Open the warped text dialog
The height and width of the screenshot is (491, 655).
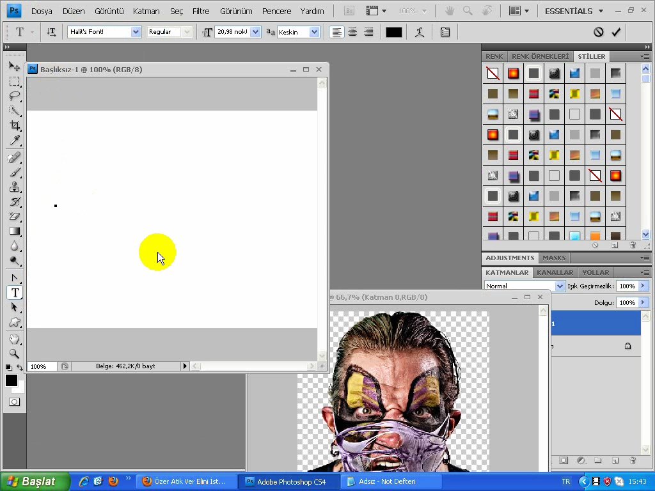(420, 32)
